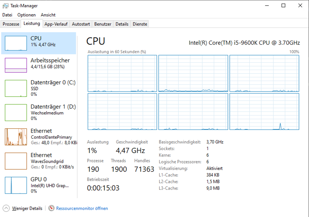Viewport: 309px width, 217px height.
Task: Click the Task-Manager title bar icon
Action: click(5, 5)
